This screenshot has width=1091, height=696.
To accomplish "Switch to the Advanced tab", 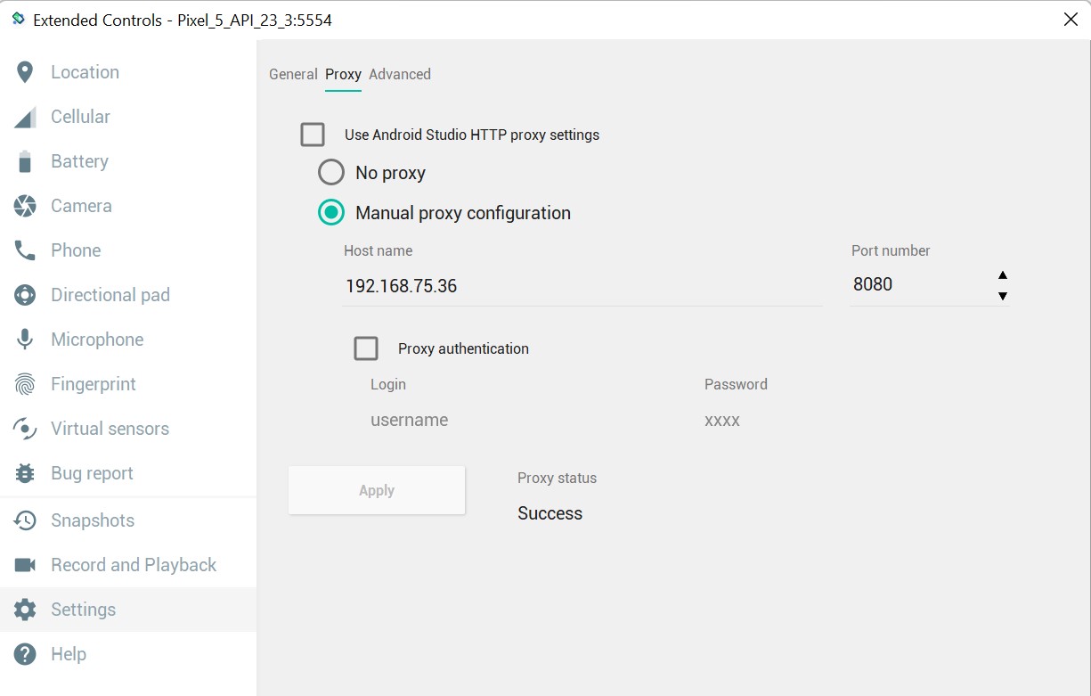I will click(x=400, y=74).
